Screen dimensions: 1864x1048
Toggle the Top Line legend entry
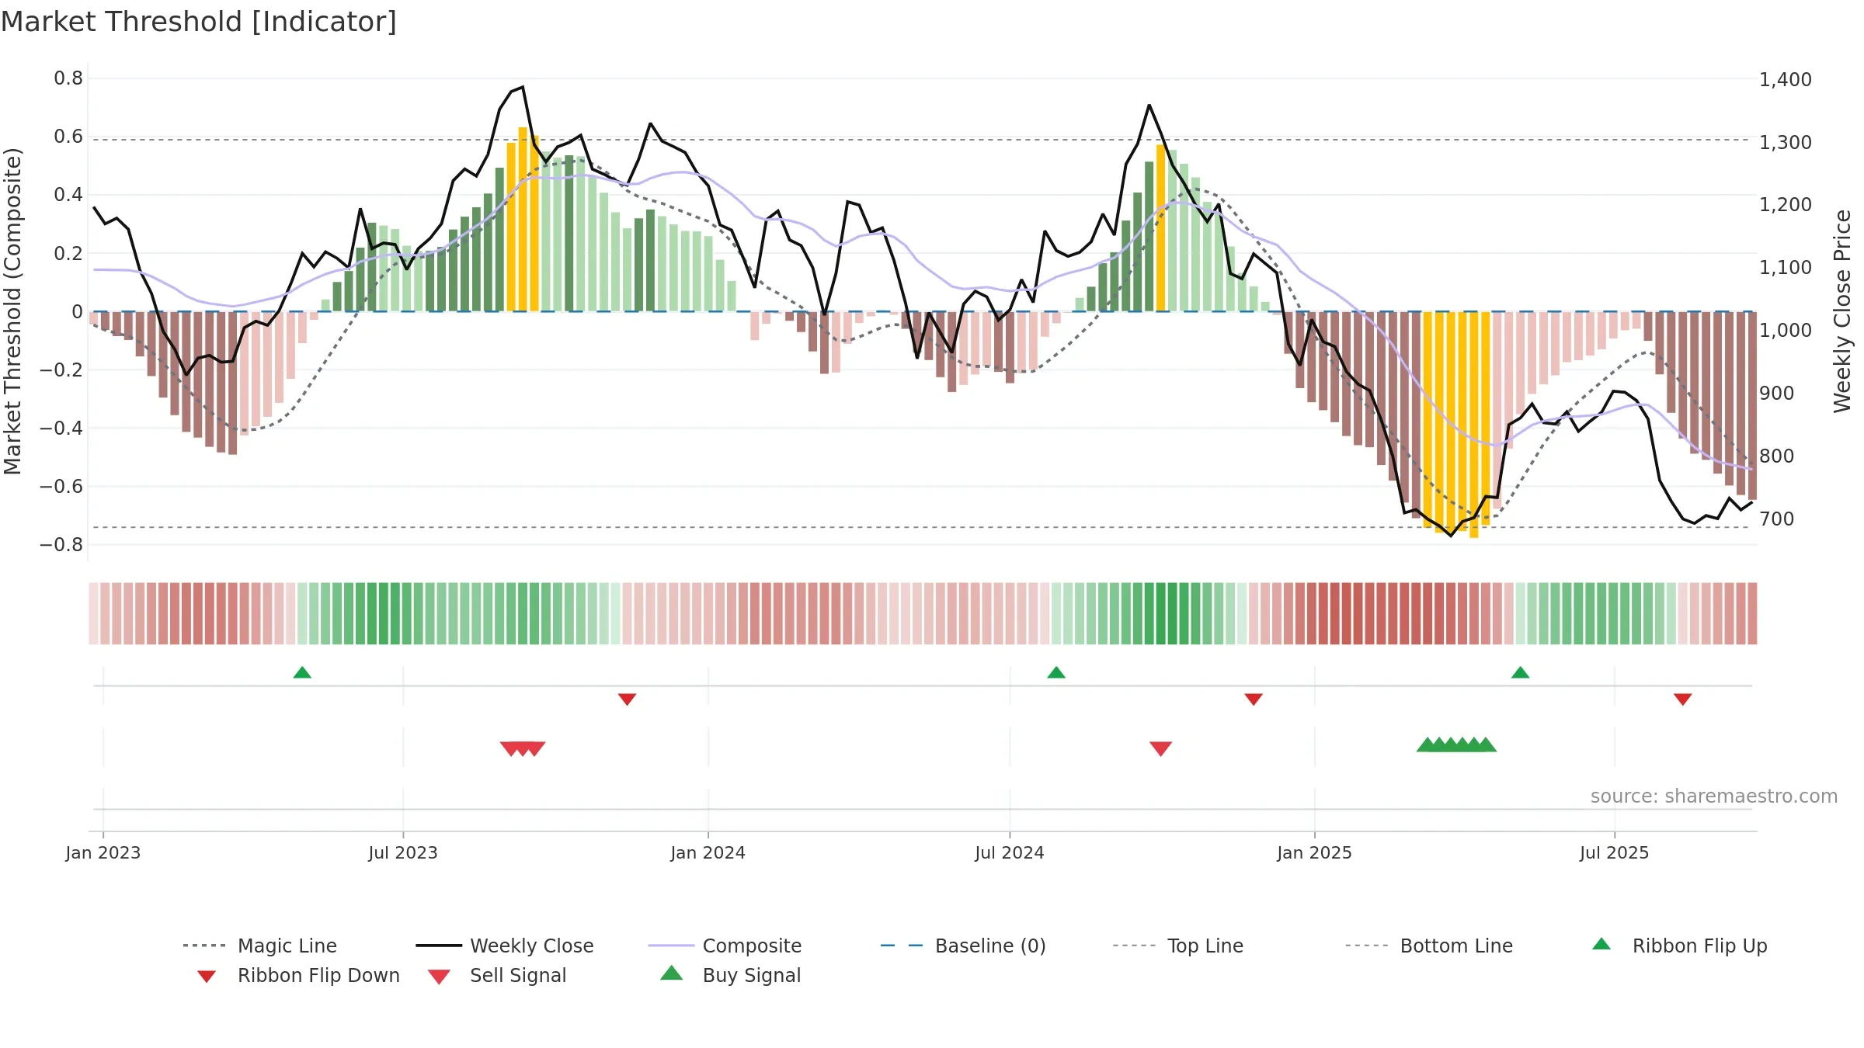click(1177, 946)
